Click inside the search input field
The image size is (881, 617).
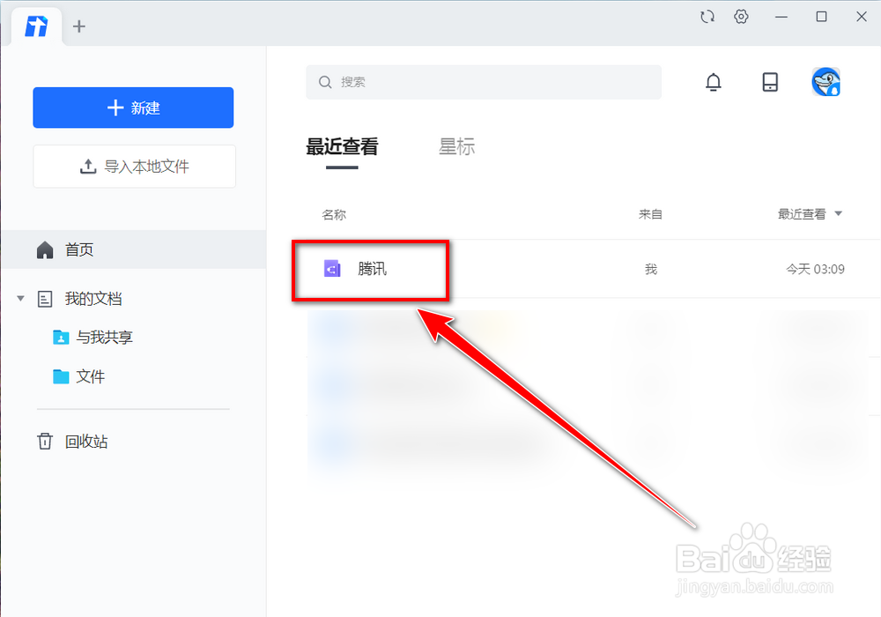[484, 82]
